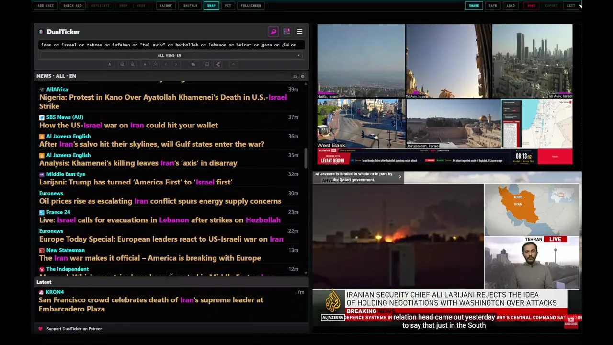Click FIT in the top toolbar

point(228,6)
